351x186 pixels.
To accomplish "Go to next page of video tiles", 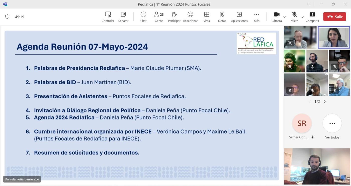I will tap(325, 101).
